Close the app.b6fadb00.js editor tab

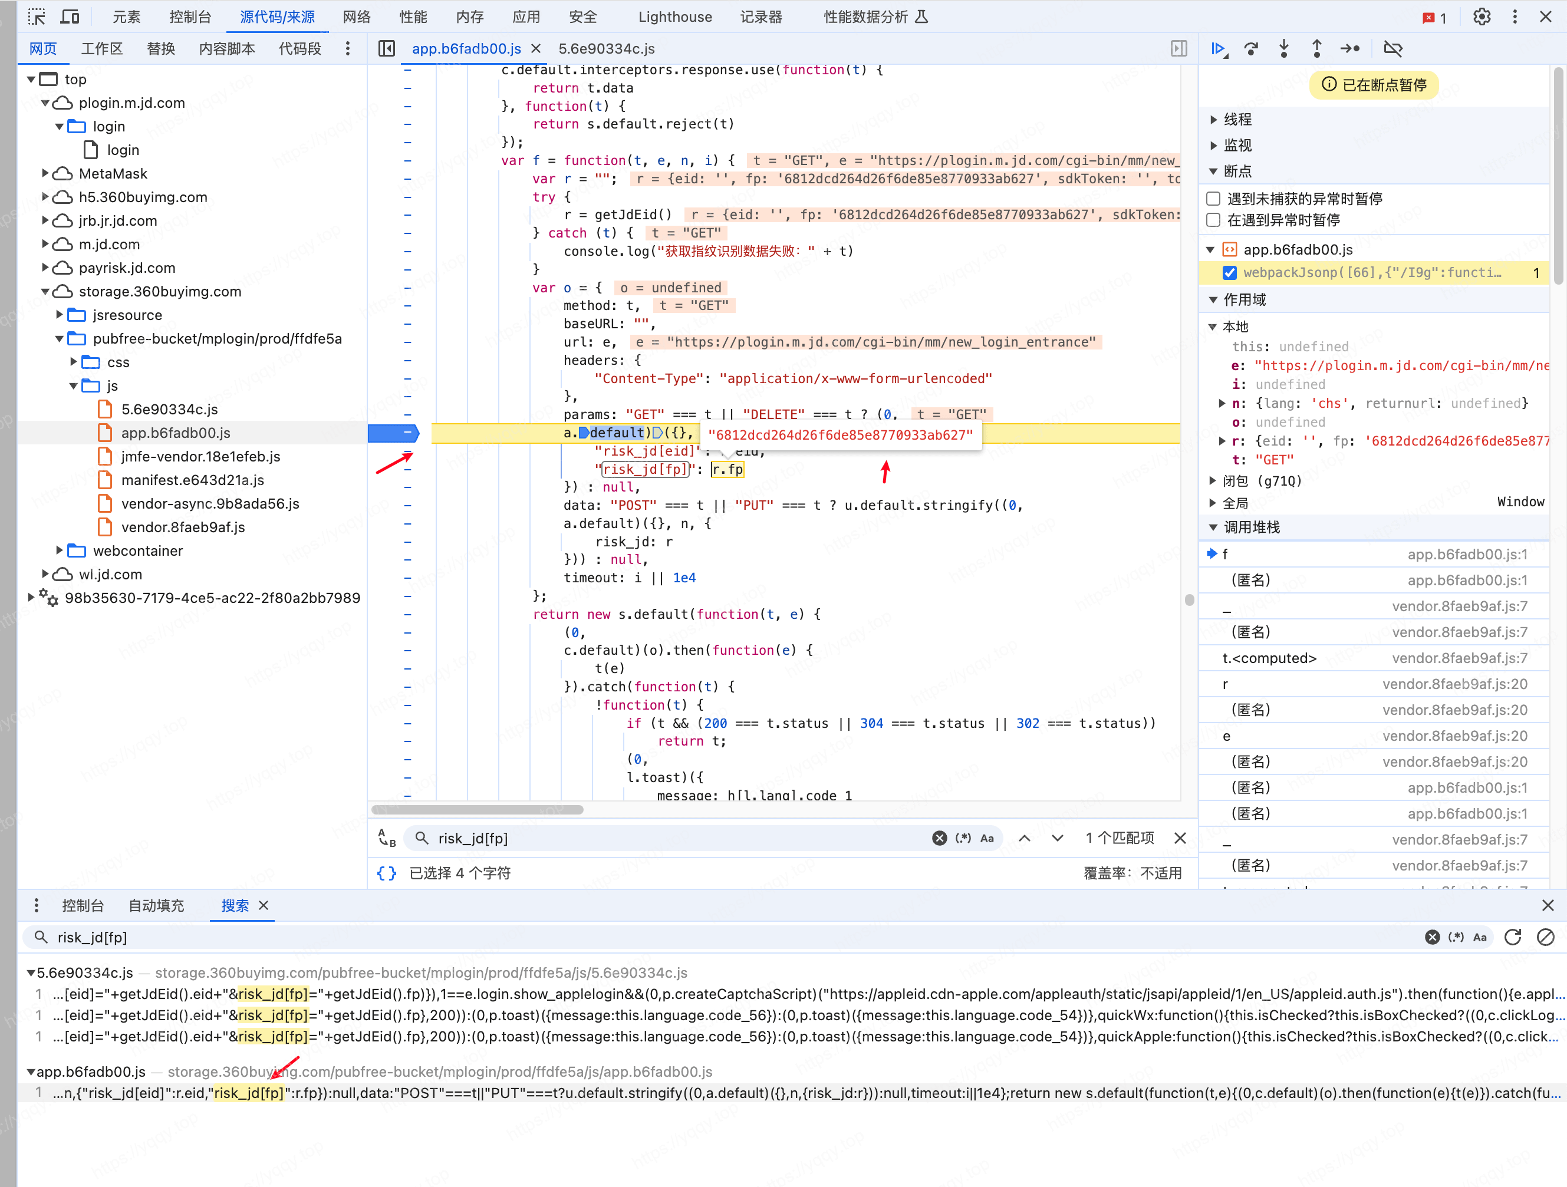click(x=536, y=48)
